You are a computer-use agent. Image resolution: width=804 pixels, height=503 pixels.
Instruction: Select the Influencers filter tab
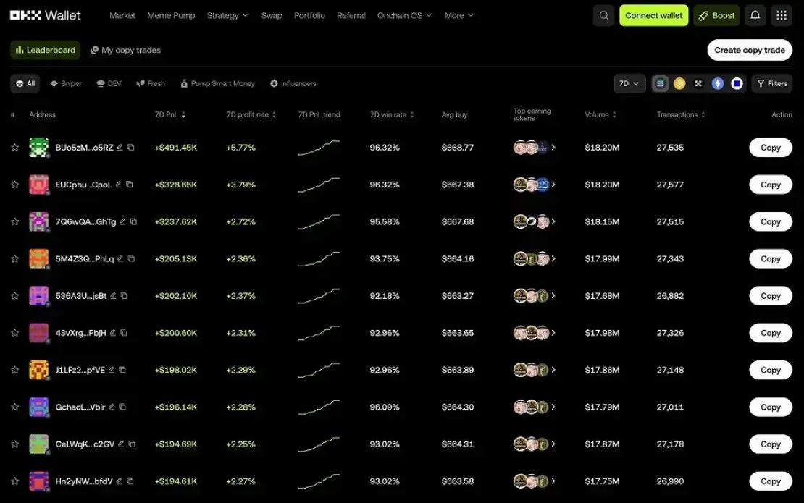(x=293, y=83)
